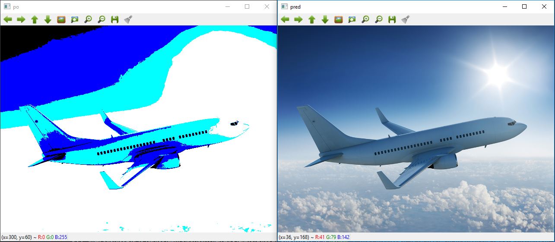Pan up in the pred window
This screenshot has width=555, height=242.
click(312, 19)
